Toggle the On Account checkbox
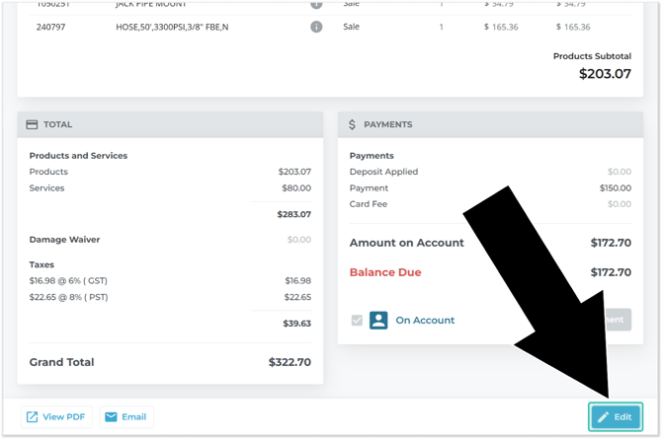The width and height of the screenshot is (662, 439). click(357, 321)
